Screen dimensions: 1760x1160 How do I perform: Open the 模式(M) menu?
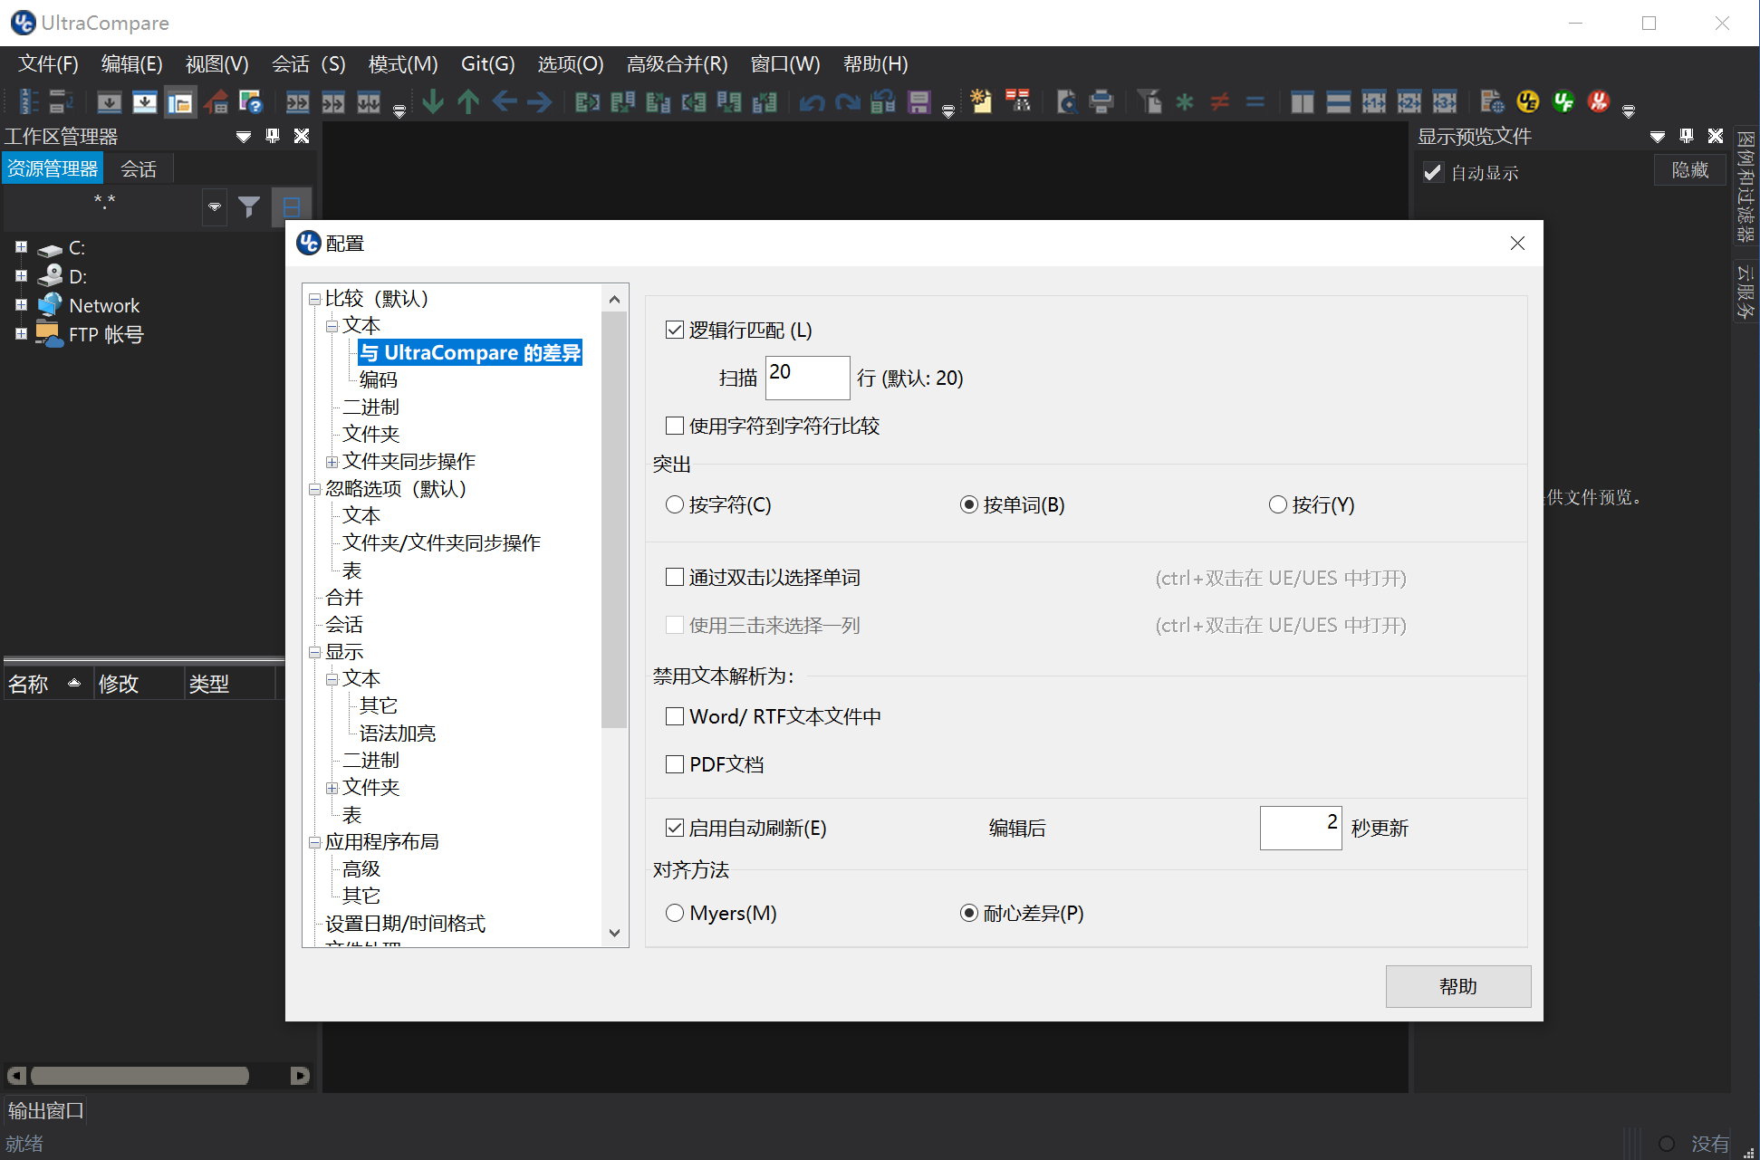click(403, 64)
